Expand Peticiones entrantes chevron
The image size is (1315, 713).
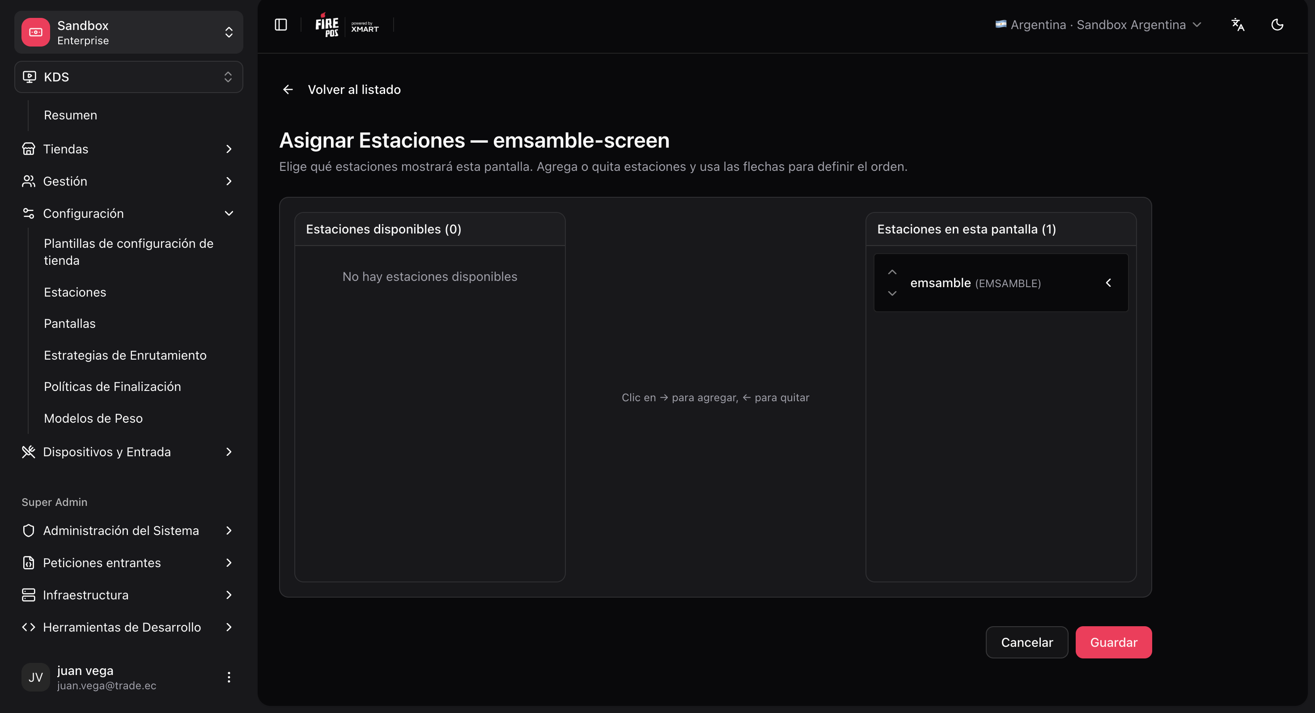click(x=229, y=563)
